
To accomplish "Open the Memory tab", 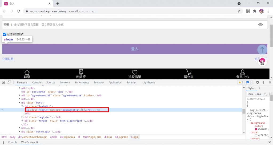I will tap(99, 83).
